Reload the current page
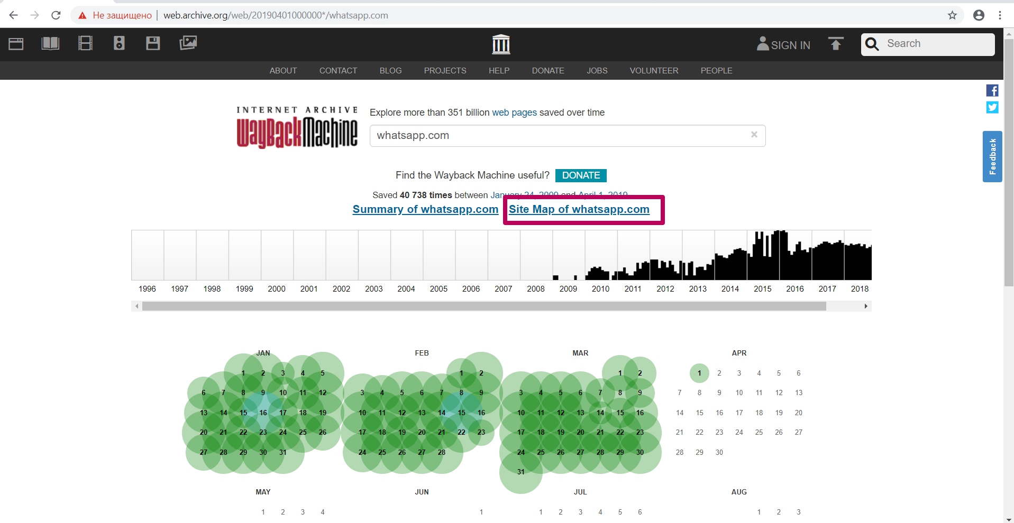Viewport: 1014px width, 523px height. pos(56,15)
